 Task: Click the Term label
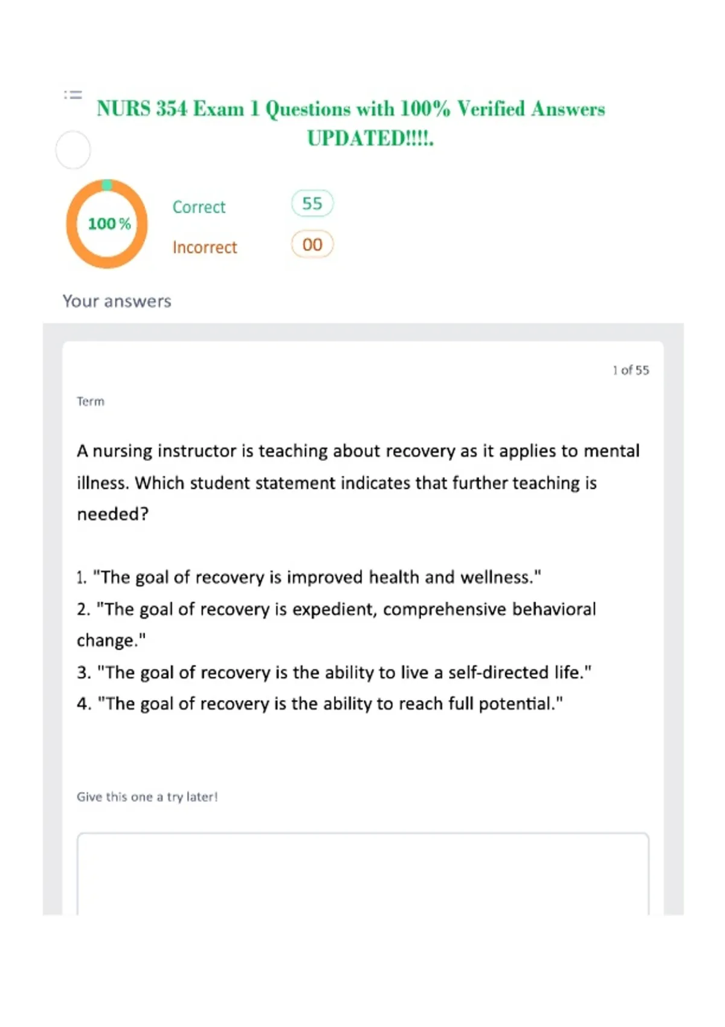click(91, 401)
